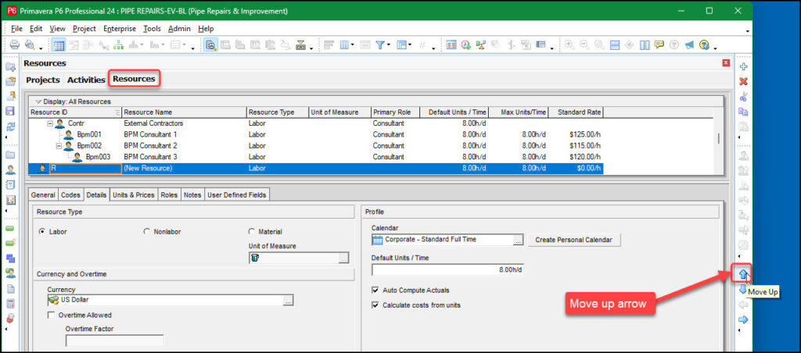This screenshot has width=801, height=353.
Task: Open the User Defined Fields tab
Action: point(236,195)
